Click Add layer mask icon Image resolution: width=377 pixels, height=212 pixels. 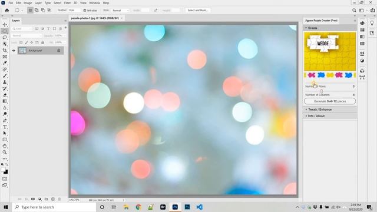tap(33, 199)
